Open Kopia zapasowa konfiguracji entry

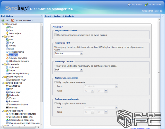point(22,114)
